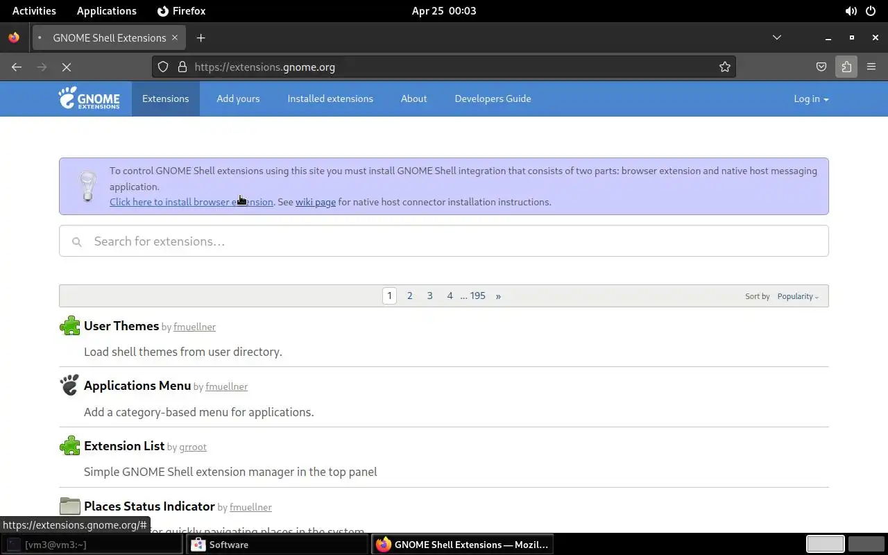Click the padlock site information icon
The width and height of the screenshot is (888, 555).
(x=182, y=67)
